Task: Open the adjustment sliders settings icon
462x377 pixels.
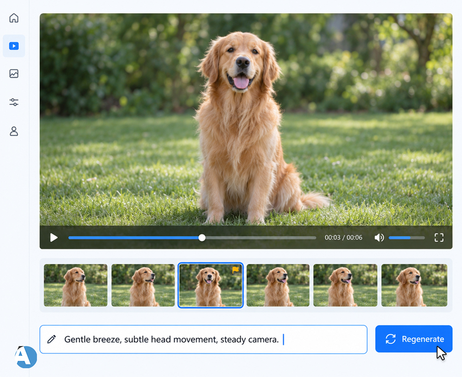Action: tap(14, 102)
